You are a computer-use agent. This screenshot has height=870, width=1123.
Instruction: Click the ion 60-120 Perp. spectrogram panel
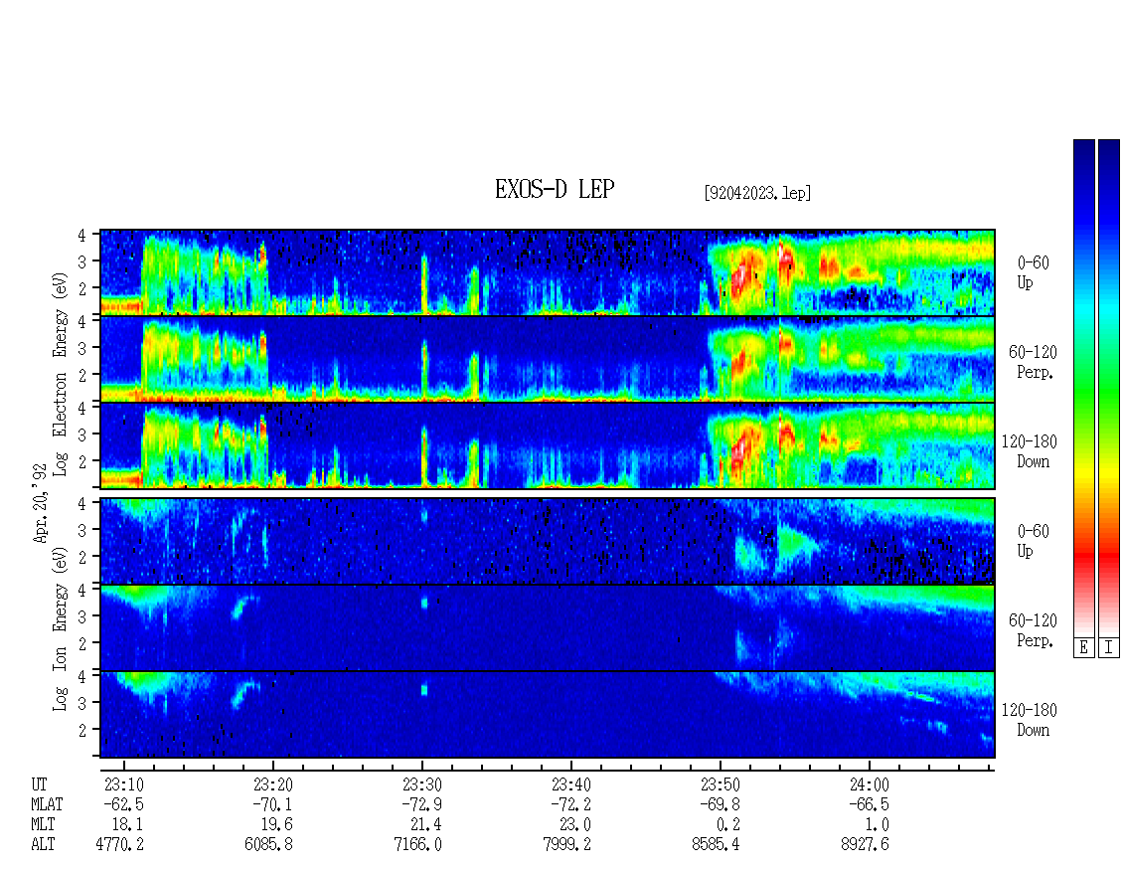[548, 628]
